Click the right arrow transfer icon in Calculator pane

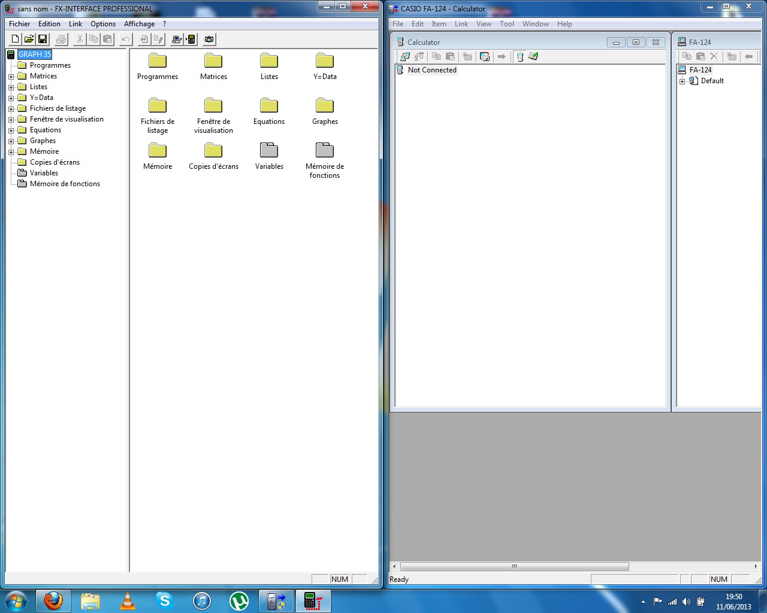pos(502,56)
